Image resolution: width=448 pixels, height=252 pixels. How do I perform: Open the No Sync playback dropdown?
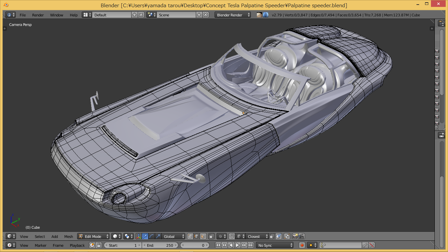tap(275, 245)
